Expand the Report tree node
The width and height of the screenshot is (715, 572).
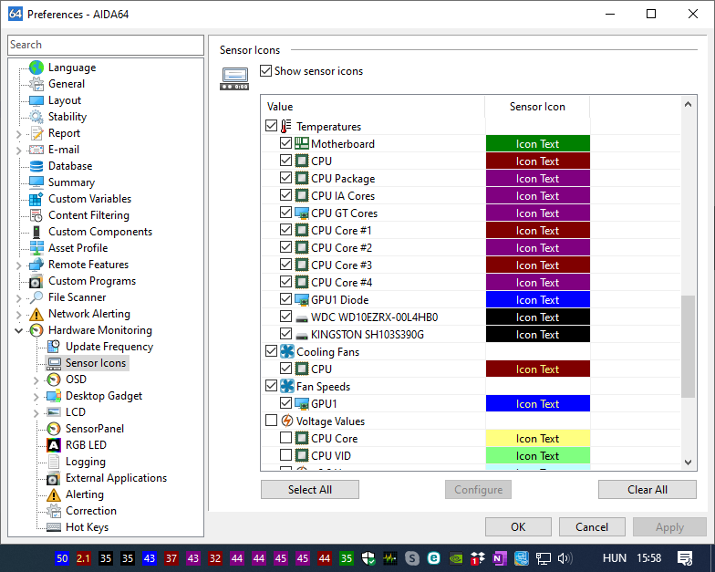point(18,134)
